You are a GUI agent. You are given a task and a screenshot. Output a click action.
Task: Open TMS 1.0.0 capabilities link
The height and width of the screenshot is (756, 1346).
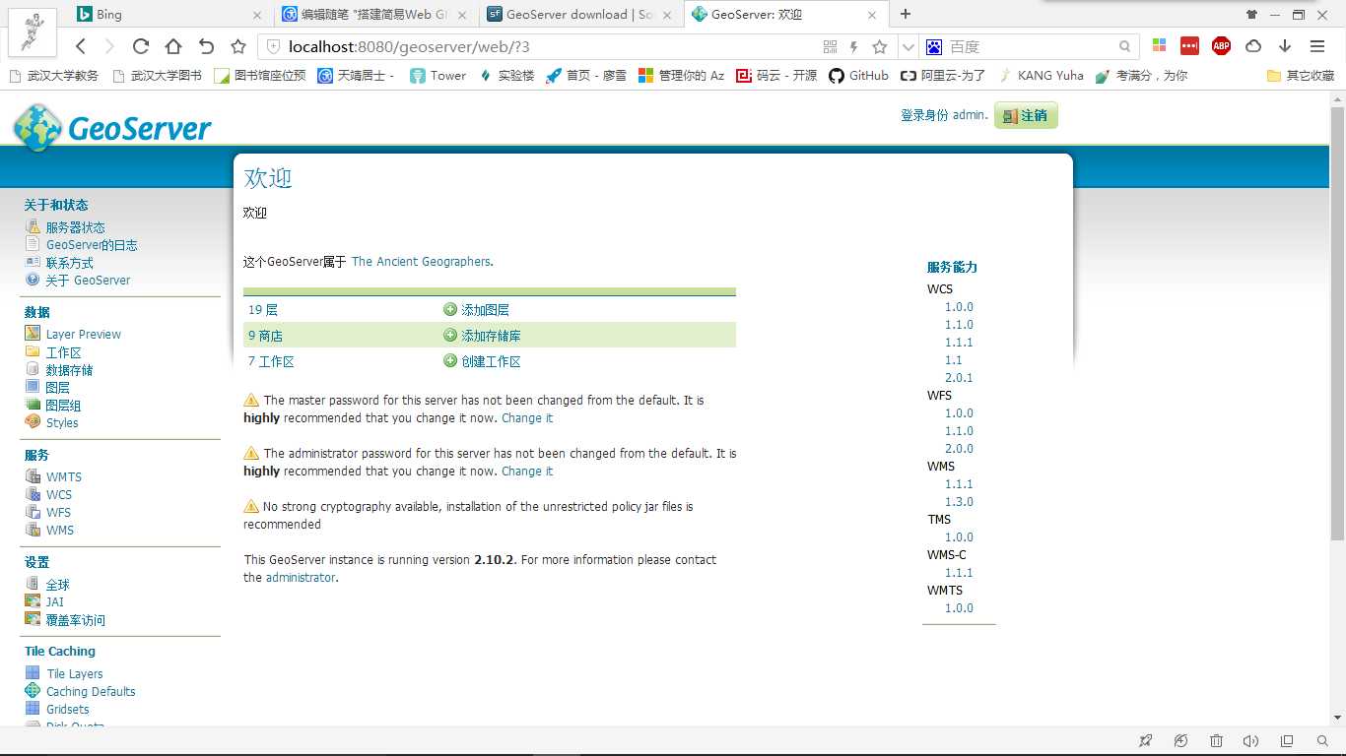click(x=959, y=537)
